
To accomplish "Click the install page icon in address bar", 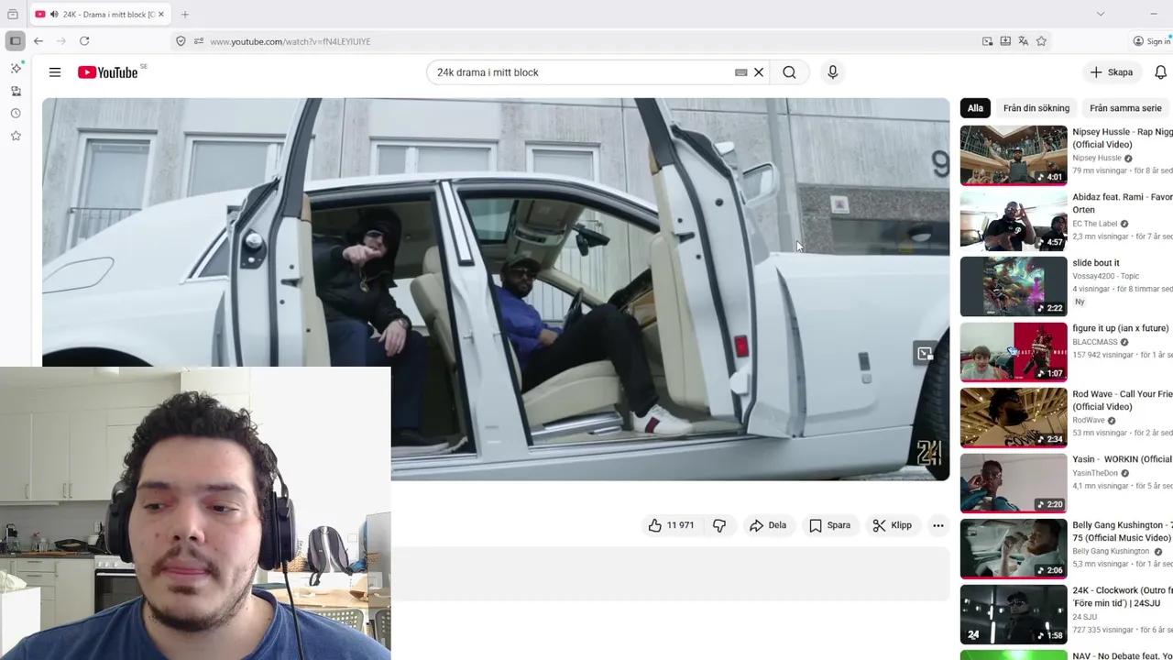I will coord(1005,41).
